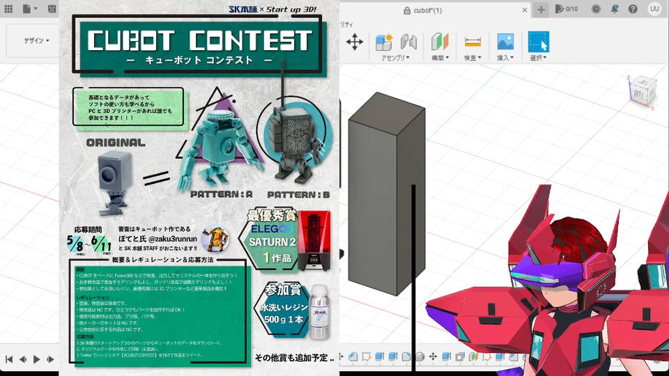The height and width of the screenshot is (376, 669).
Task: Open the デザイン workspace dropdown
Action: click(36, 40)
